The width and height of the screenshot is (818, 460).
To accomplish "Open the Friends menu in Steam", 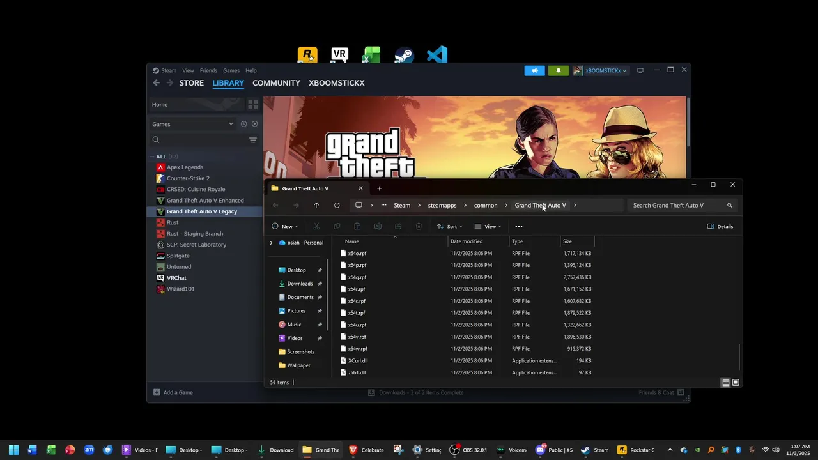I will tap(208, 70).
